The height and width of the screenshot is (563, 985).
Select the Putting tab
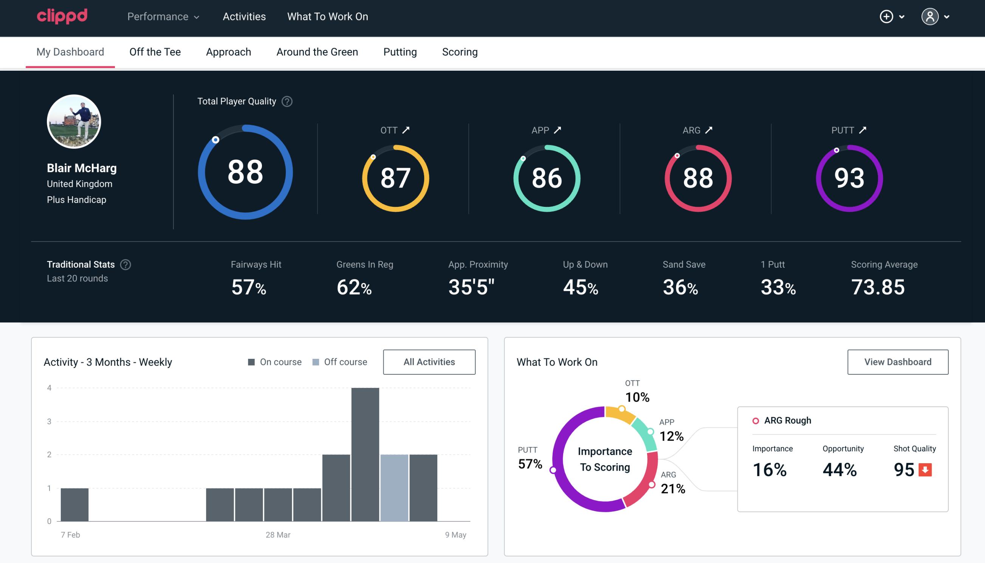(399, 51)
